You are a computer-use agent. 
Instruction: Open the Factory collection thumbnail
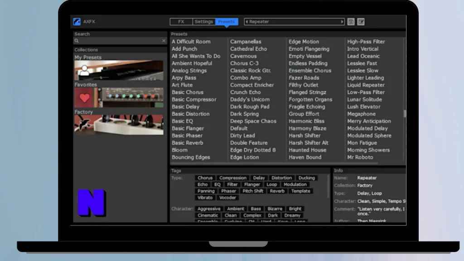(x=119, y=125)
